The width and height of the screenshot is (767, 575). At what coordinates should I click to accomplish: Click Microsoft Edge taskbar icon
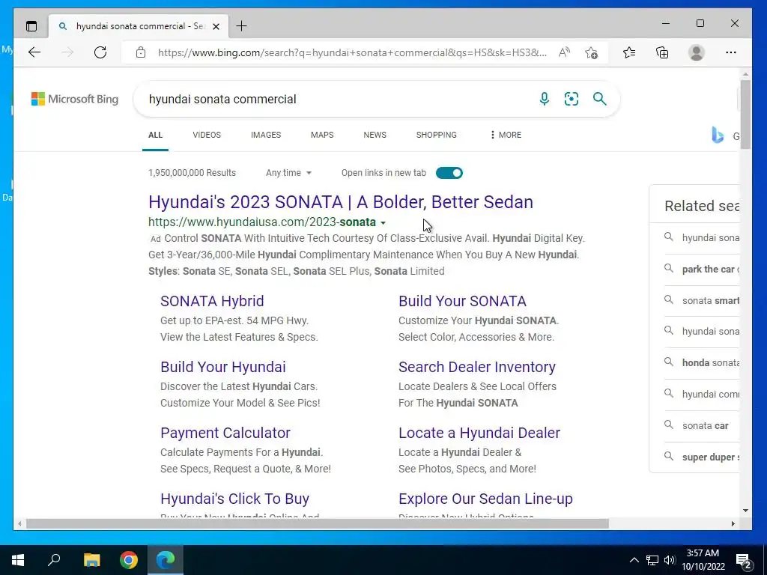coord(166,560)
